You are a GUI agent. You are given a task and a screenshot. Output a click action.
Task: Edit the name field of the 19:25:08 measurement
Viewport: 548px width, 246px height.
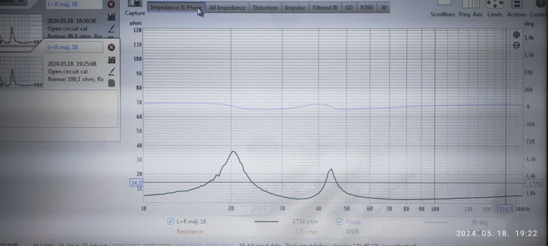(x=75, y=47)
